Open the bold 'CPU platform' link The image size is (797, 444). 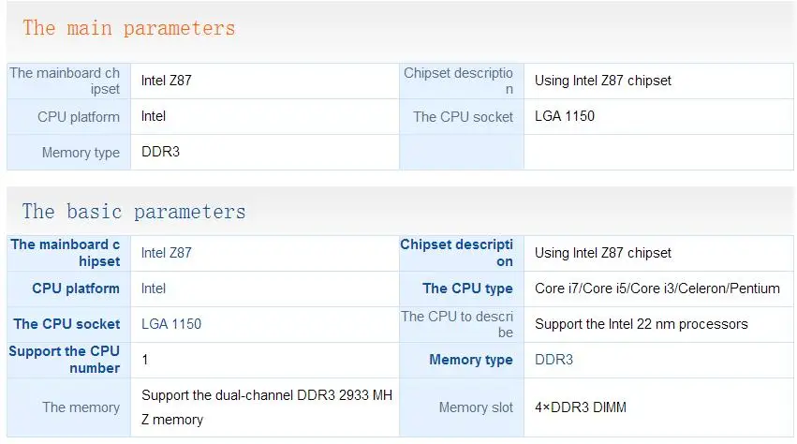(x=76, y=289)
